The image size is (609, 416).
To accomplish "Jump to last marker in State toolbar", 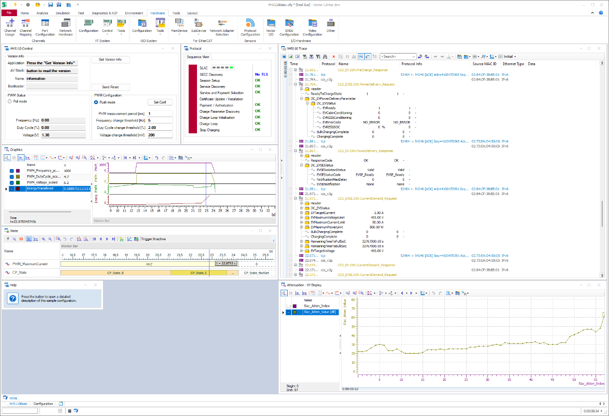I will click(114, 239).
